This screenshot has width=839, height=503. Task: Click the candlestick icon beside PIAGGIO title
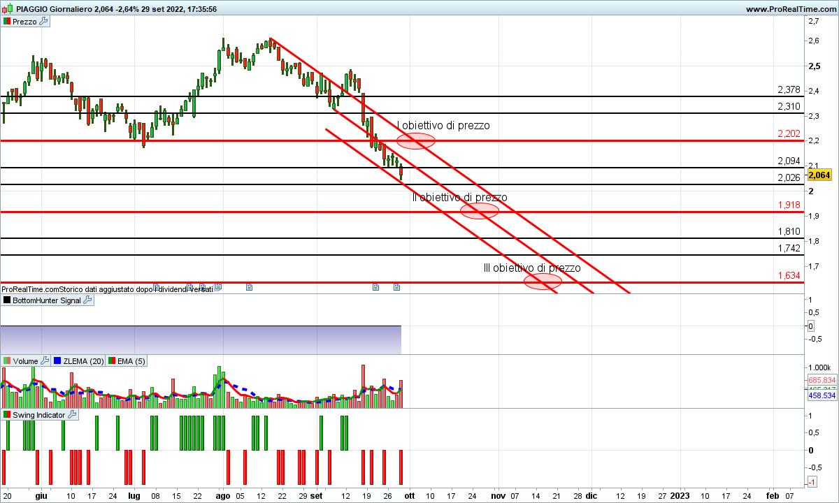coord(7,9)
